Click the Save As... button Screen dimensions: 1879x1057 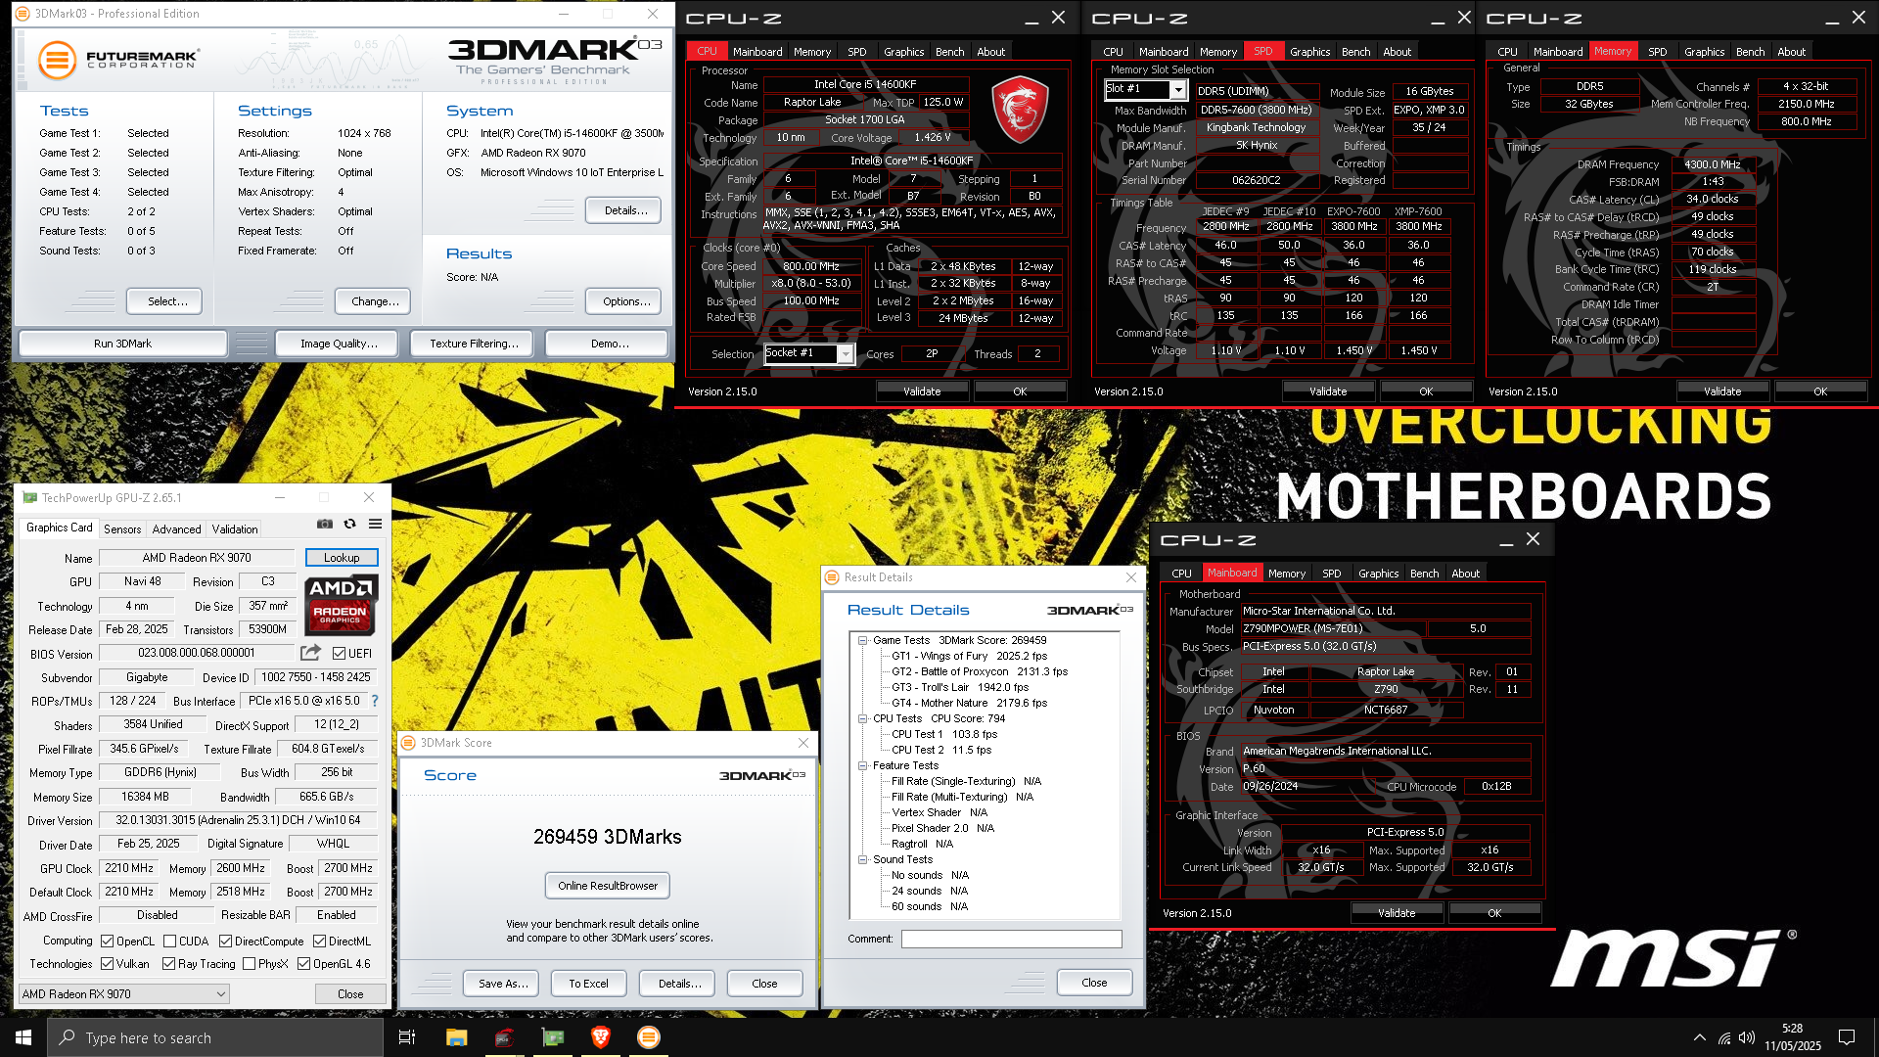tap(503, 984)
